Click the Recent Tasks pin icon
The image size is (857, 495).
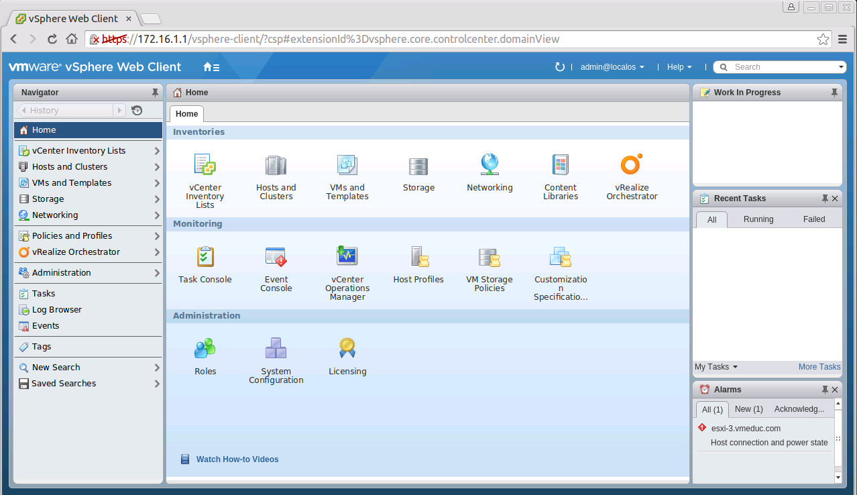tap(825, 199)
